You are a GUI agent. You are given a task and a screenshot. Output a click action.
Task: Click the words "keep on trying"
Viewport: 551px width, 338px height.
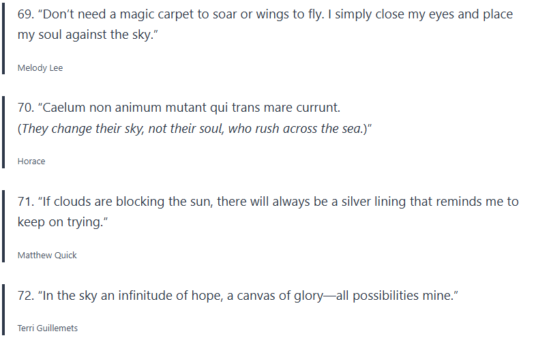tap(60, 222)
